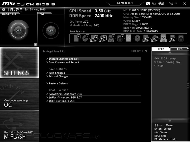Screen dimensions: 190x142
Task: Click the CPU Speed 3.50 GHz readout
Action: 90,11
